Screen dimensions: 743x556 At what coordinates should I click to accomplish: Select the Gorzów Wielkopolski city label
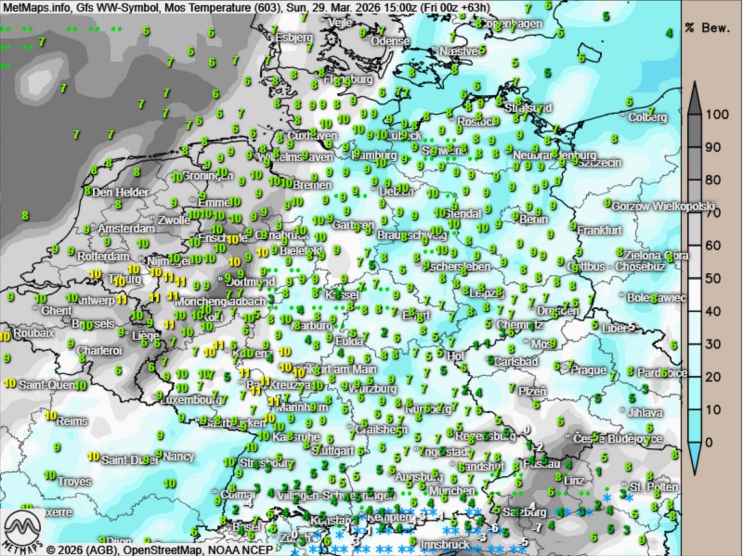(x=663, y=206)
